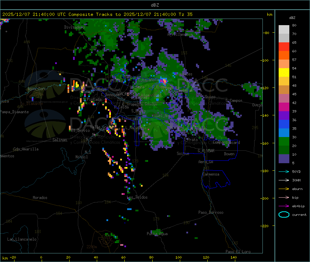Viewport: 310px width, 262px height.
Task: Pick the gold 48–51 dBZ swatch
Action: pos(284,81)
